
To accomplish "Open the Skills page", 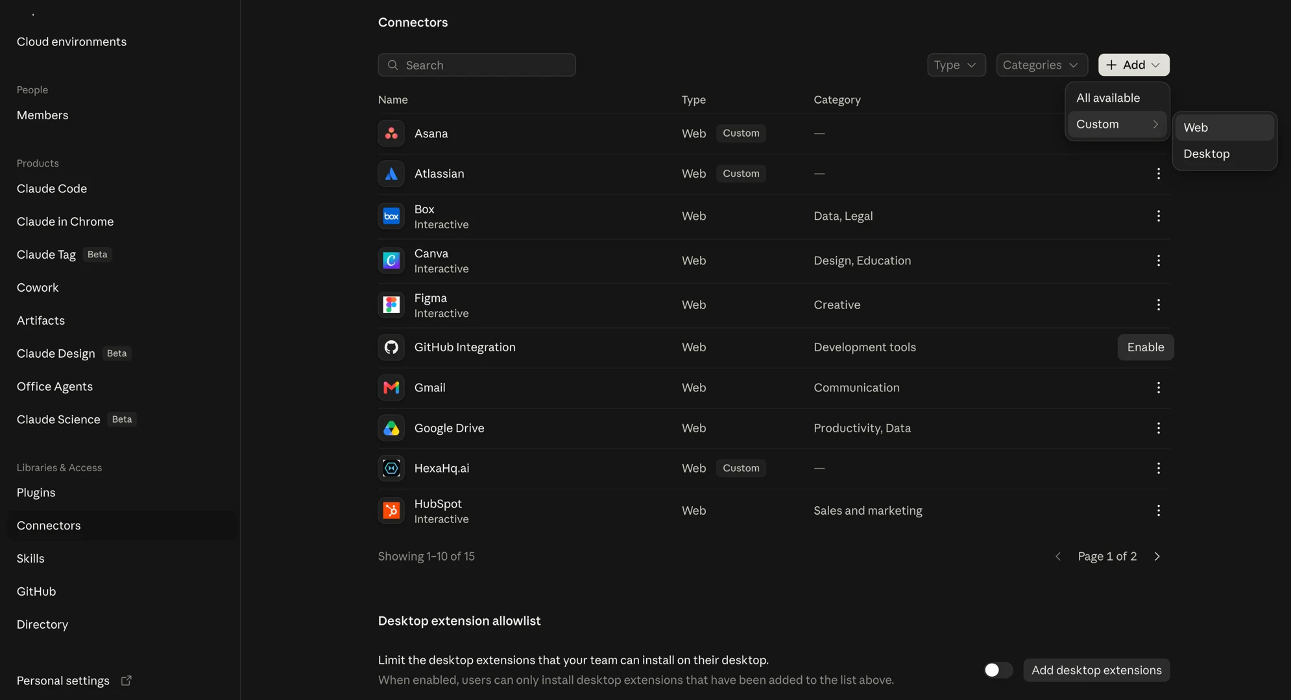I will click(x=30, y=559).
